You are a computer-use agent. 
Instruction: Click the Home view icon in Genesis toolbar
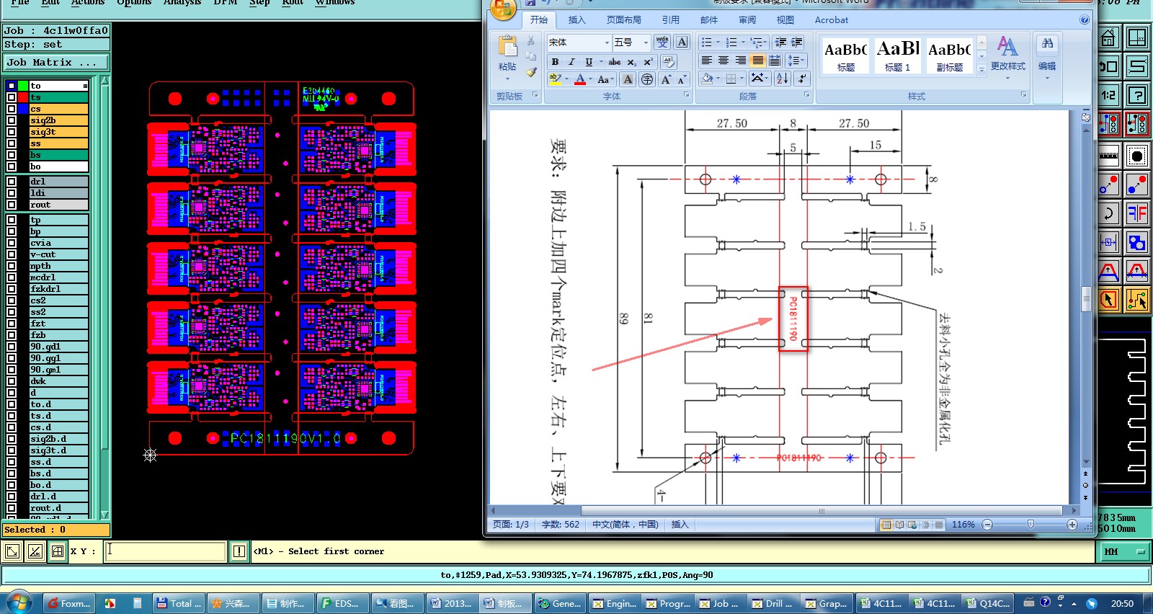click(1108, 37)
